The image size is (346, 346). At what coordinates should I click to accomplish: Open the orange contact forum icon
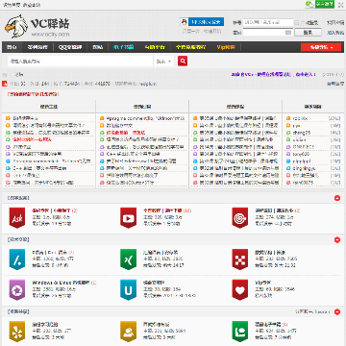128,332
